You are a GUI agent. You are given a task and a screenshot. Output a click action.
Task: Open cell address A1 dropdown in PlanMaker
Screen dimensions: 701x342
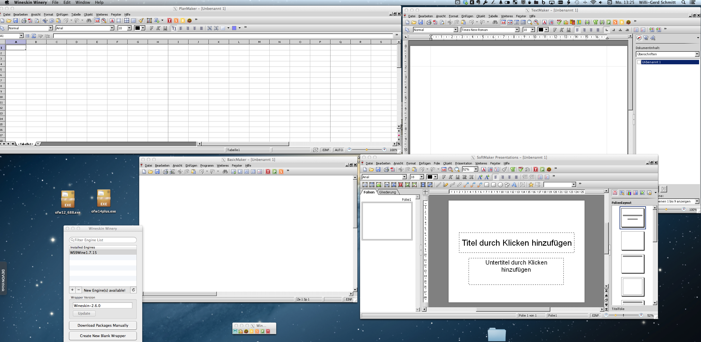coord(21,36)
